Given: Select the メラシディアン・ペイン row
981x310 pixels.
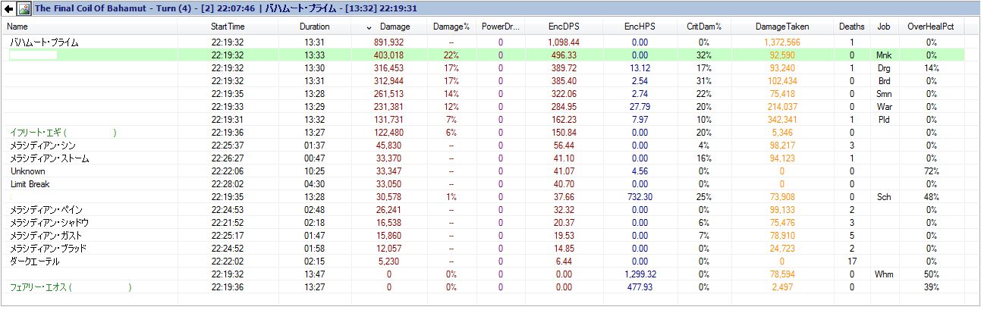Looking at the screenshot, I should [483, 210].
